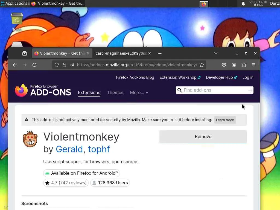Close the Violentmonkey tab
Viewport: 280px width, 210px height.
pyautogui.click(x=88, y=53)
